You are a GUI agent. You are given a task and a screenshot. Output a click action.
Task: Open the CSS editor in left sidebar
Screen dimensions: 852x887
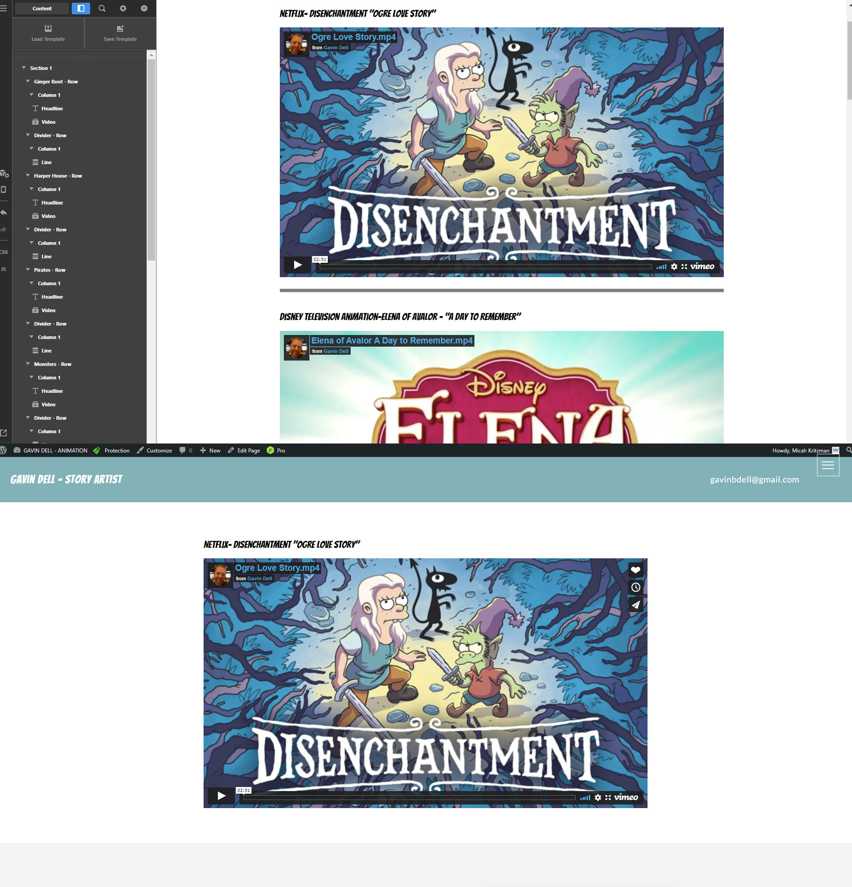[x=4, y=252]
